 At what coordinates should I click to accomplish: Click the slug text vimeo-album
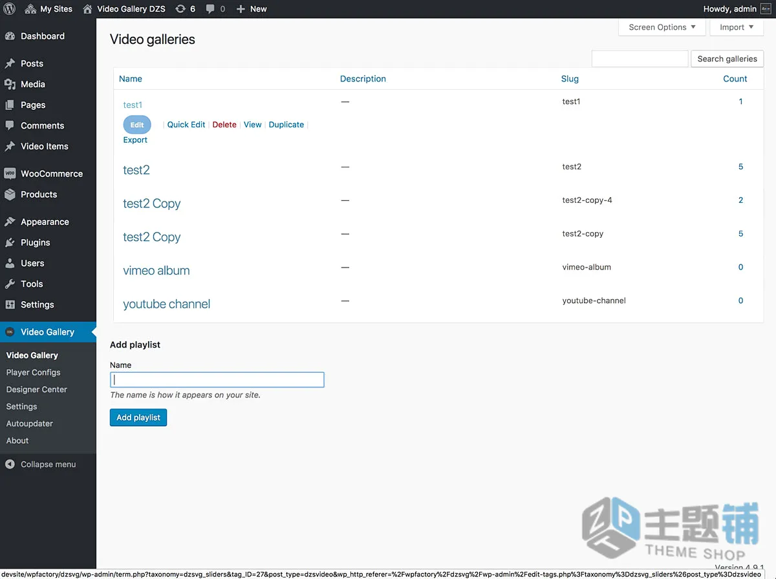587,267
